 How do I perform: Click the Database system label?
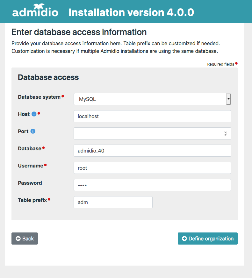tap(39, 97)
